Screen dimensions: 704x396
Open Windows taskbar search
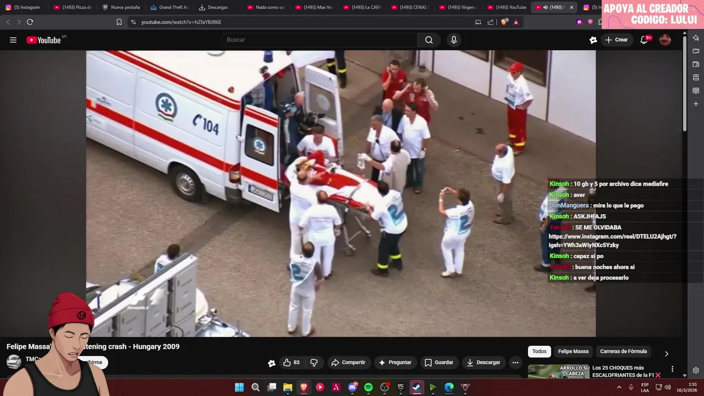pos(255,387)
